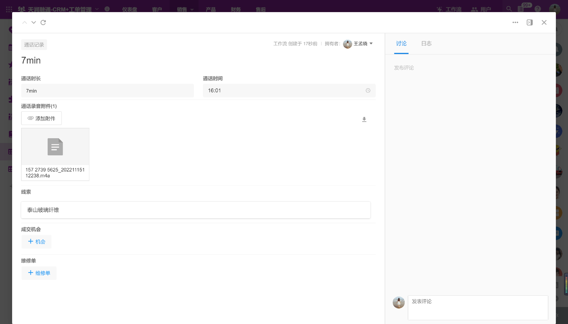
Task: Add a new 机会 opportunity
Action: pyautogui.click(x=36, y=242)
